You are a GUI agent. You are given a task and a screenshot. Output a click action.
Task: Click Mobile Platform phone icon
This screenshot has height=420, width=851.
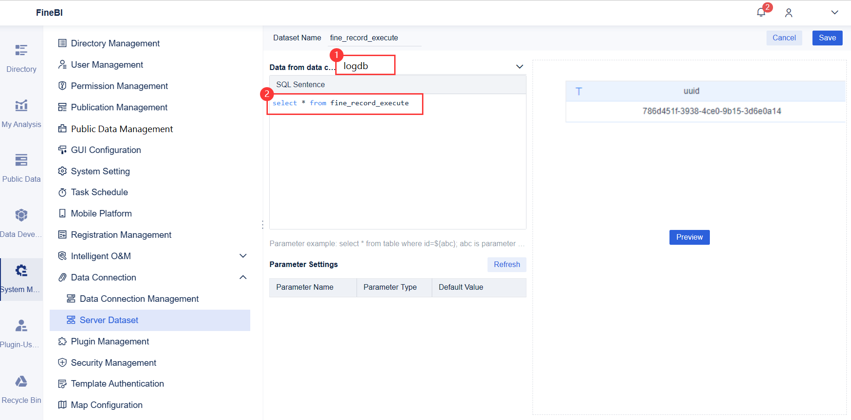coord(62,213)
